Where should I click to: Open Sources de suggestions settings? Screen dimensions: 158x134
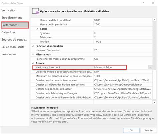point(14,40)
